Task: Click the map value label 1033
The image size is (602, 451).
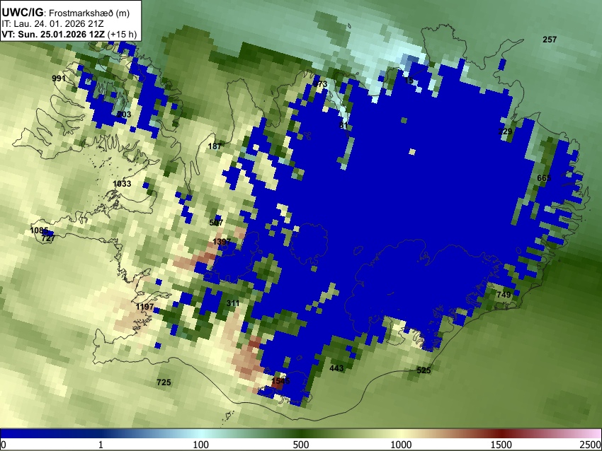Action: (x=122, y=184)
